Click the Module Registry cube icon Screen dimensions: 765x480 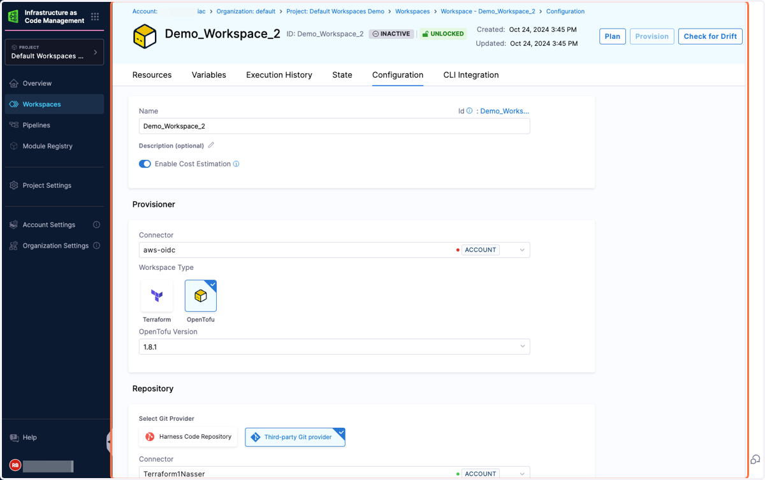(14, 146)
